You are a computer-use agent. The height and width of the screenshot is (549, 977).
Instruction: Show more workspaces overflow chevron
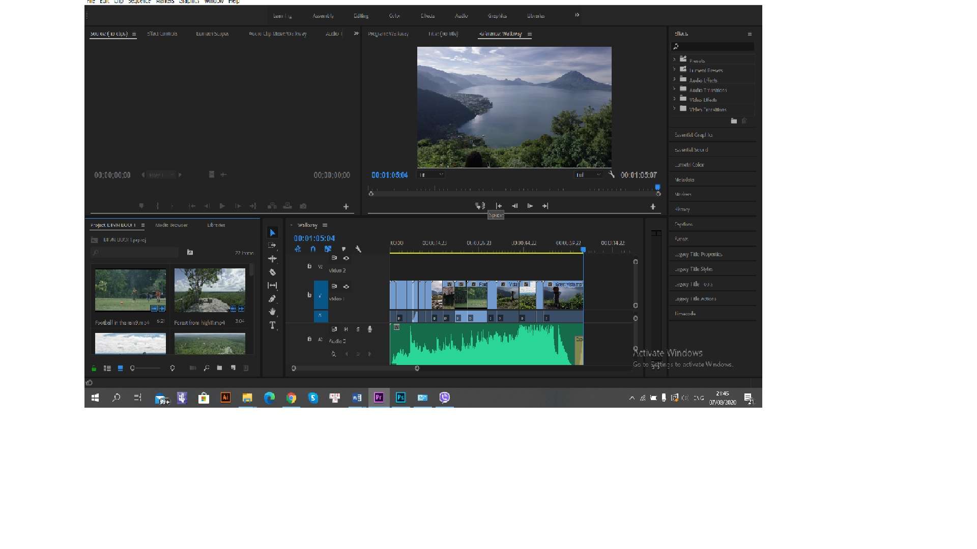pos(577,15)
